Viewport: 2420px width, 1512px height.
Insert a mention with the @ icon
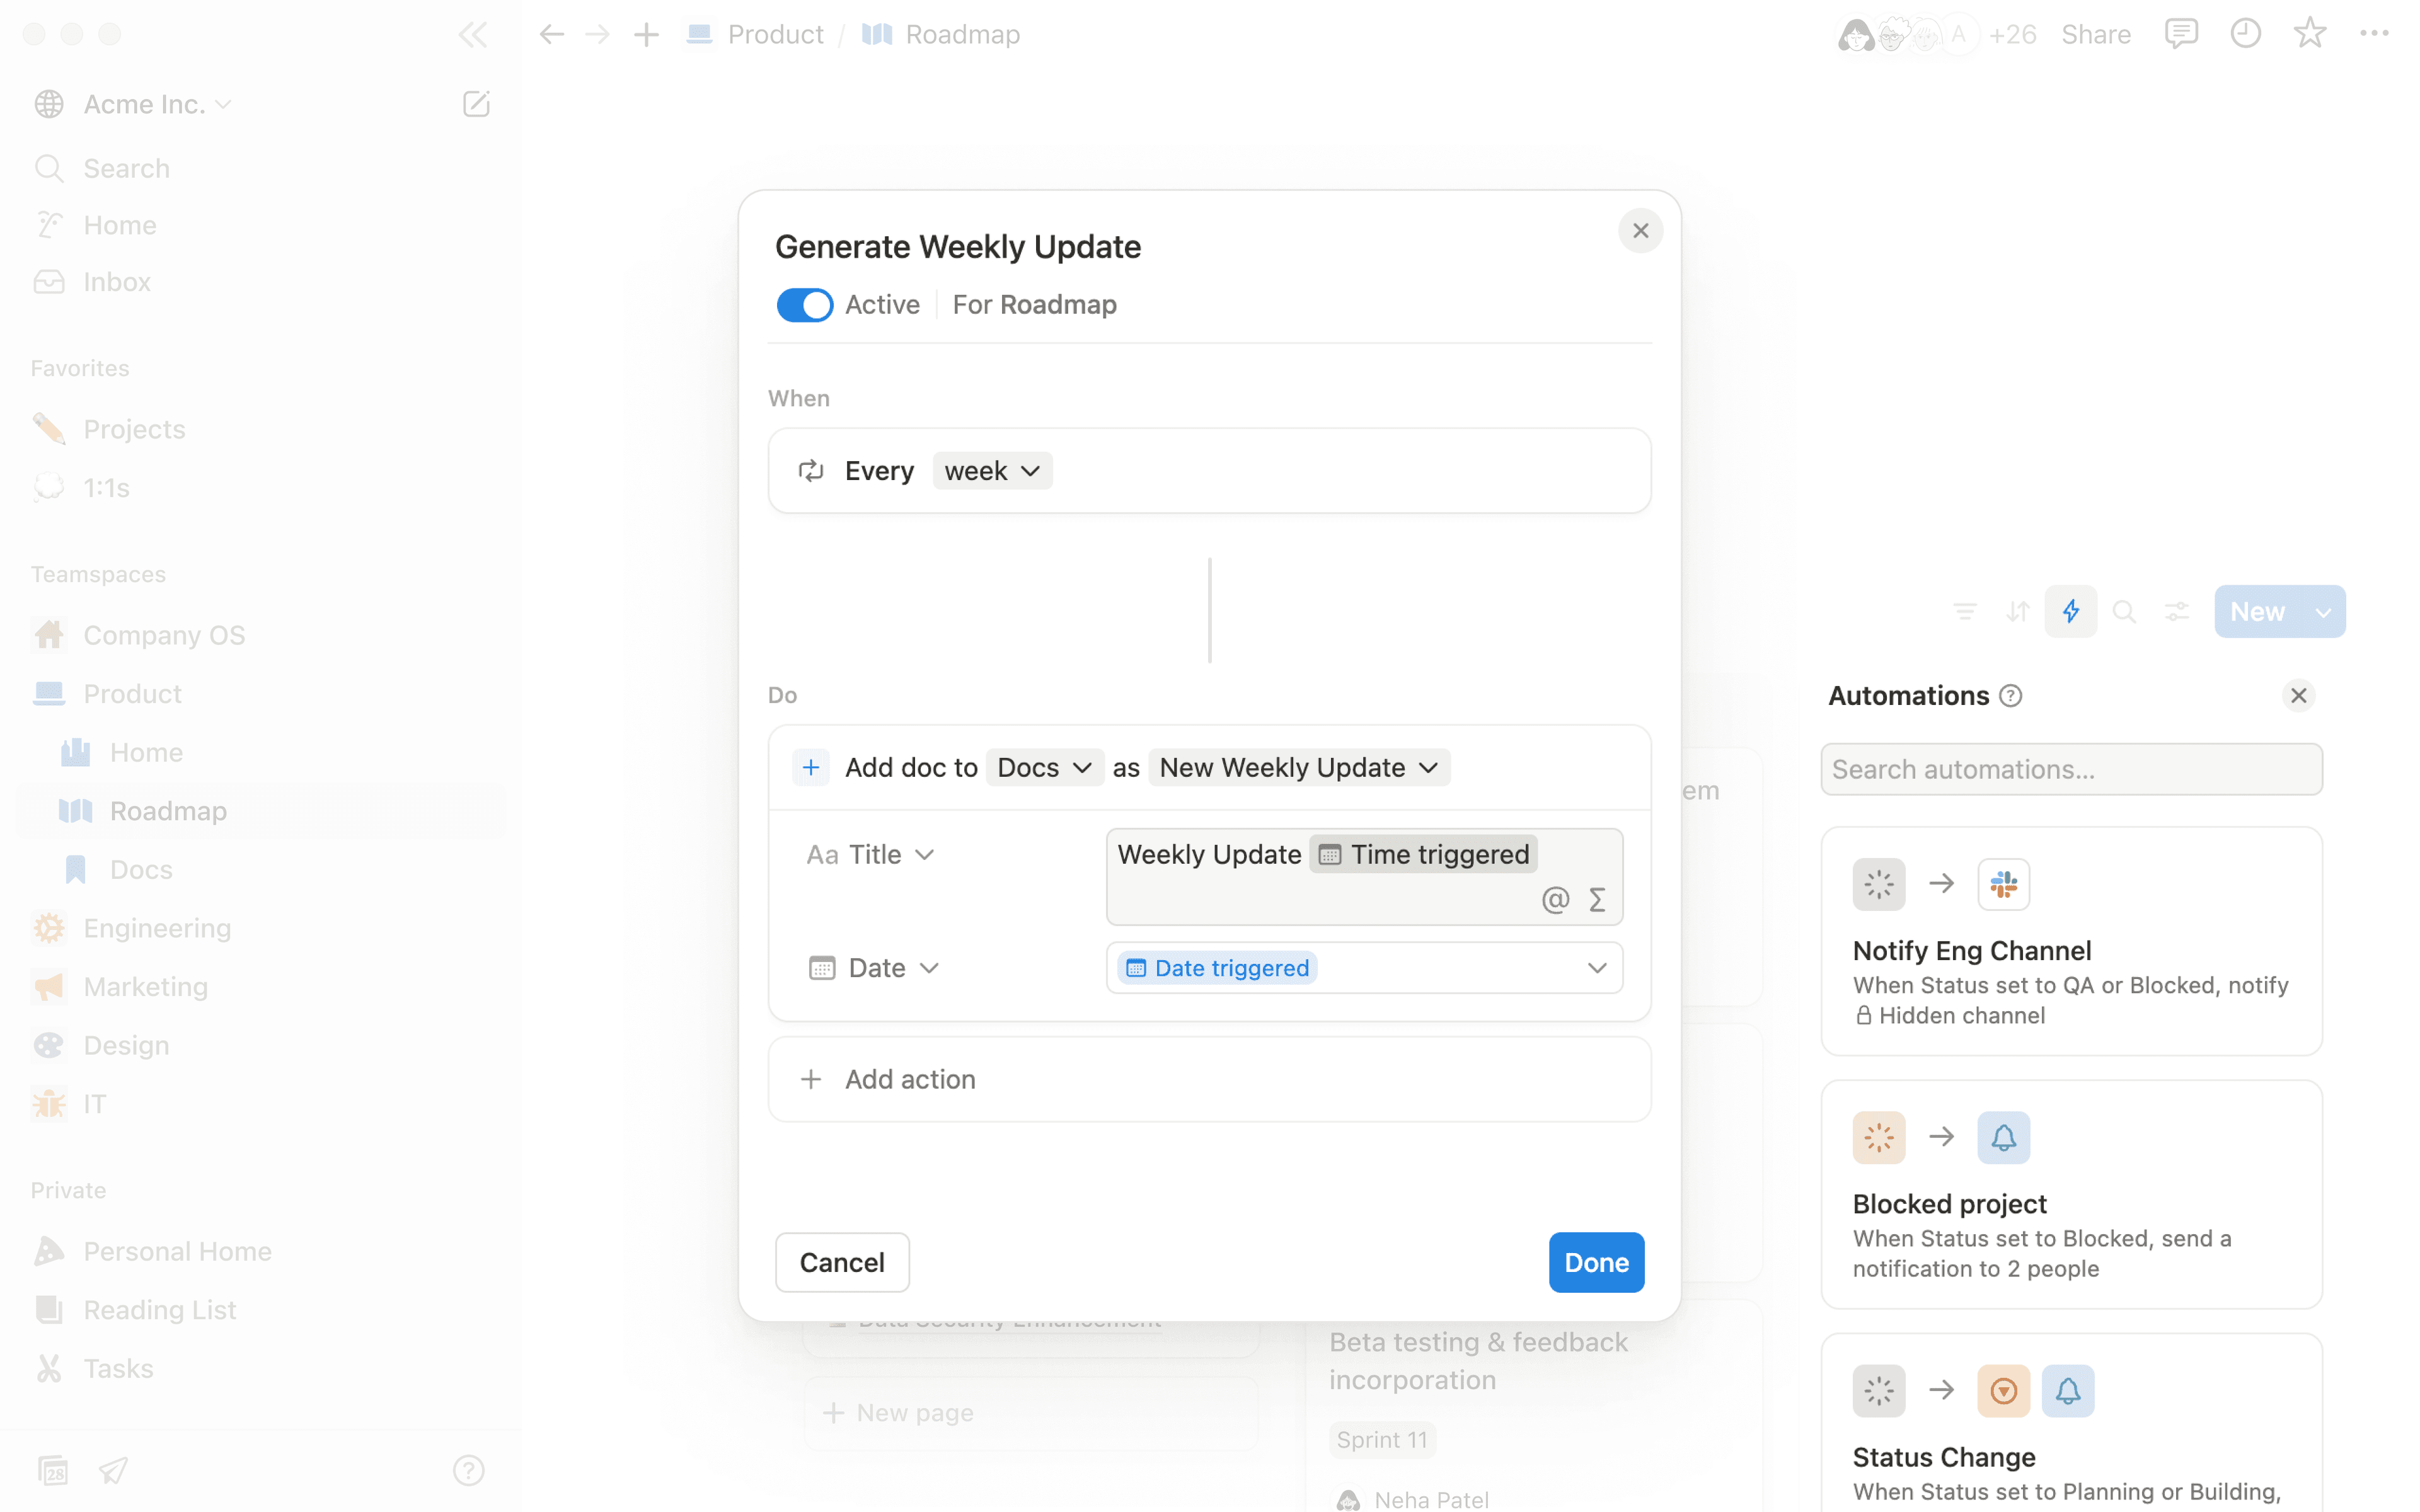click(1555, 900)
